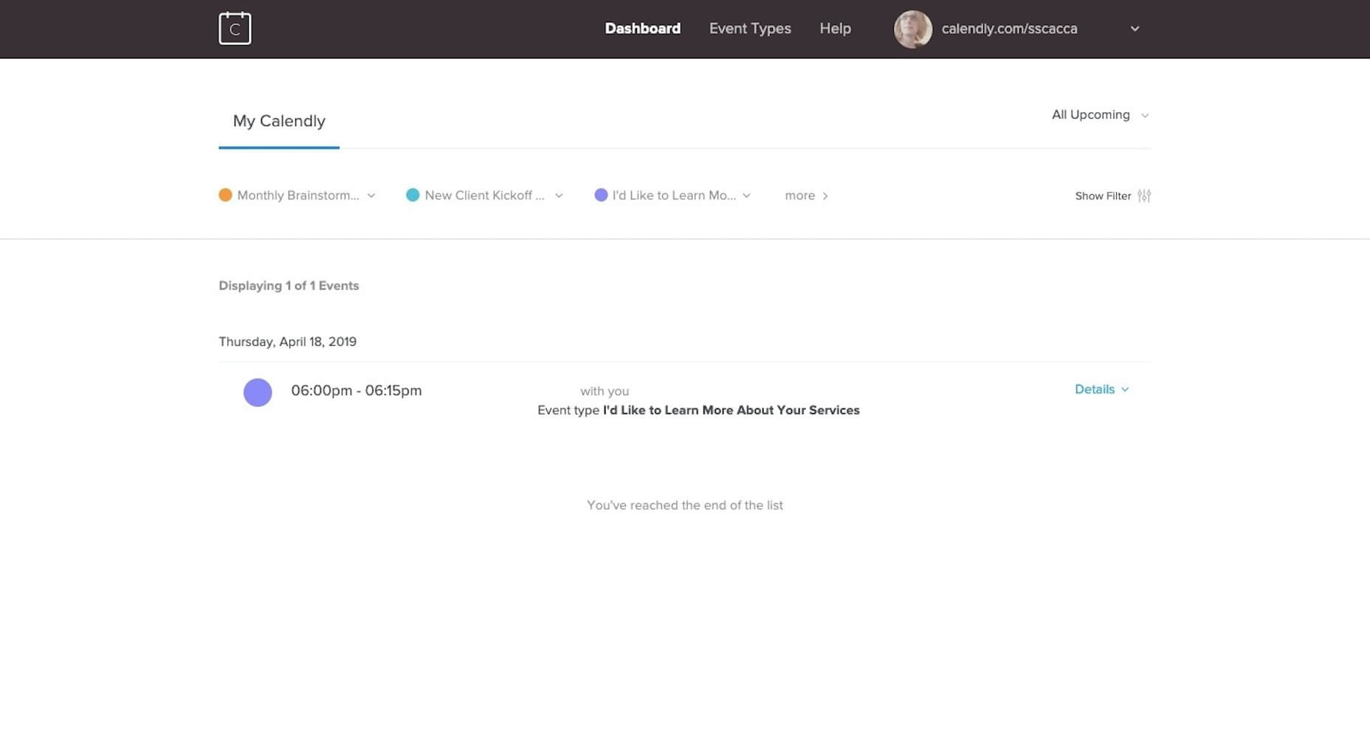Expand the New Client Kickoff chevron
This screenshot has width=1370, height=750.
click(559, 195)
